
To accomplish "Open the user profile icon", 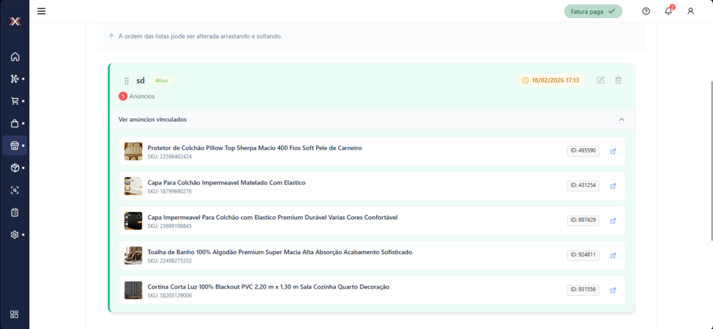I will click(x=690, y=11).
